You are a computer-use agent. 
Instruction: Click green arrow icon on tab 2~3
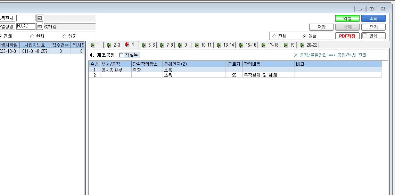point(109,45)
